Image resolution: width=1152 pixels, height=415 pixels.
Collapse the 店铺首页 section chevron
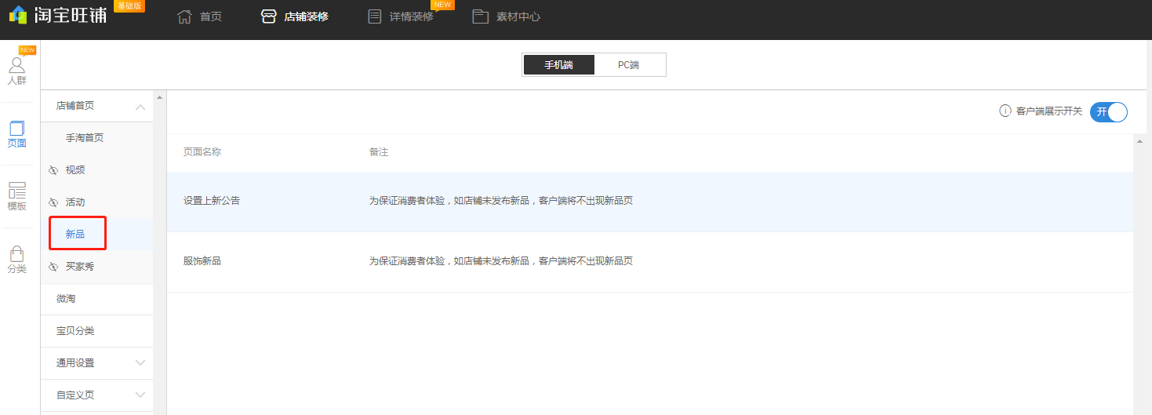click(140, 107)
